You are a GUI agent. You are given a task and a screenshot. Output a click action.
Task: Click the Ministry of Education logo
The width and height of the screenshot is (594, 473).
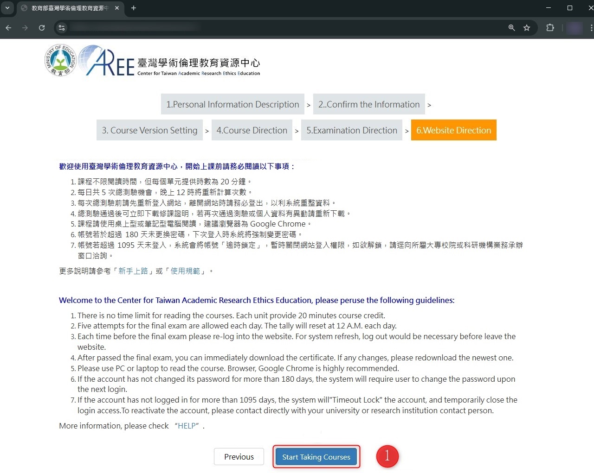pos(60,60)
